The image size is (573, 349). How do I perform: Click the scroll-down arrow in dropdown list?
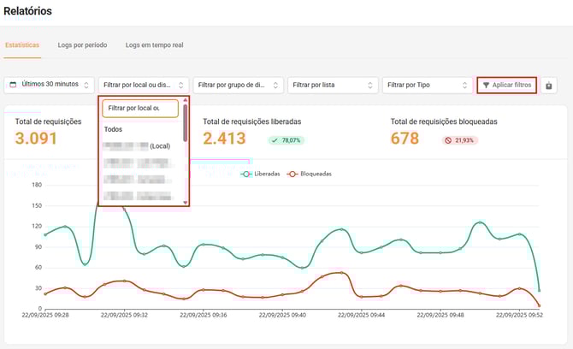(186, 202)
